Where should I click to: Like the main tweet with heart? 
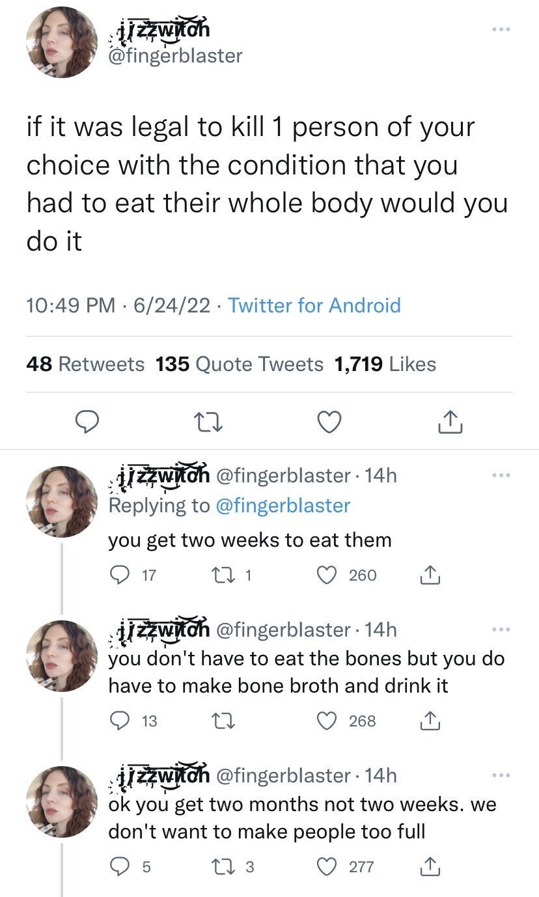pyautogui.click(x=329, y=423)
